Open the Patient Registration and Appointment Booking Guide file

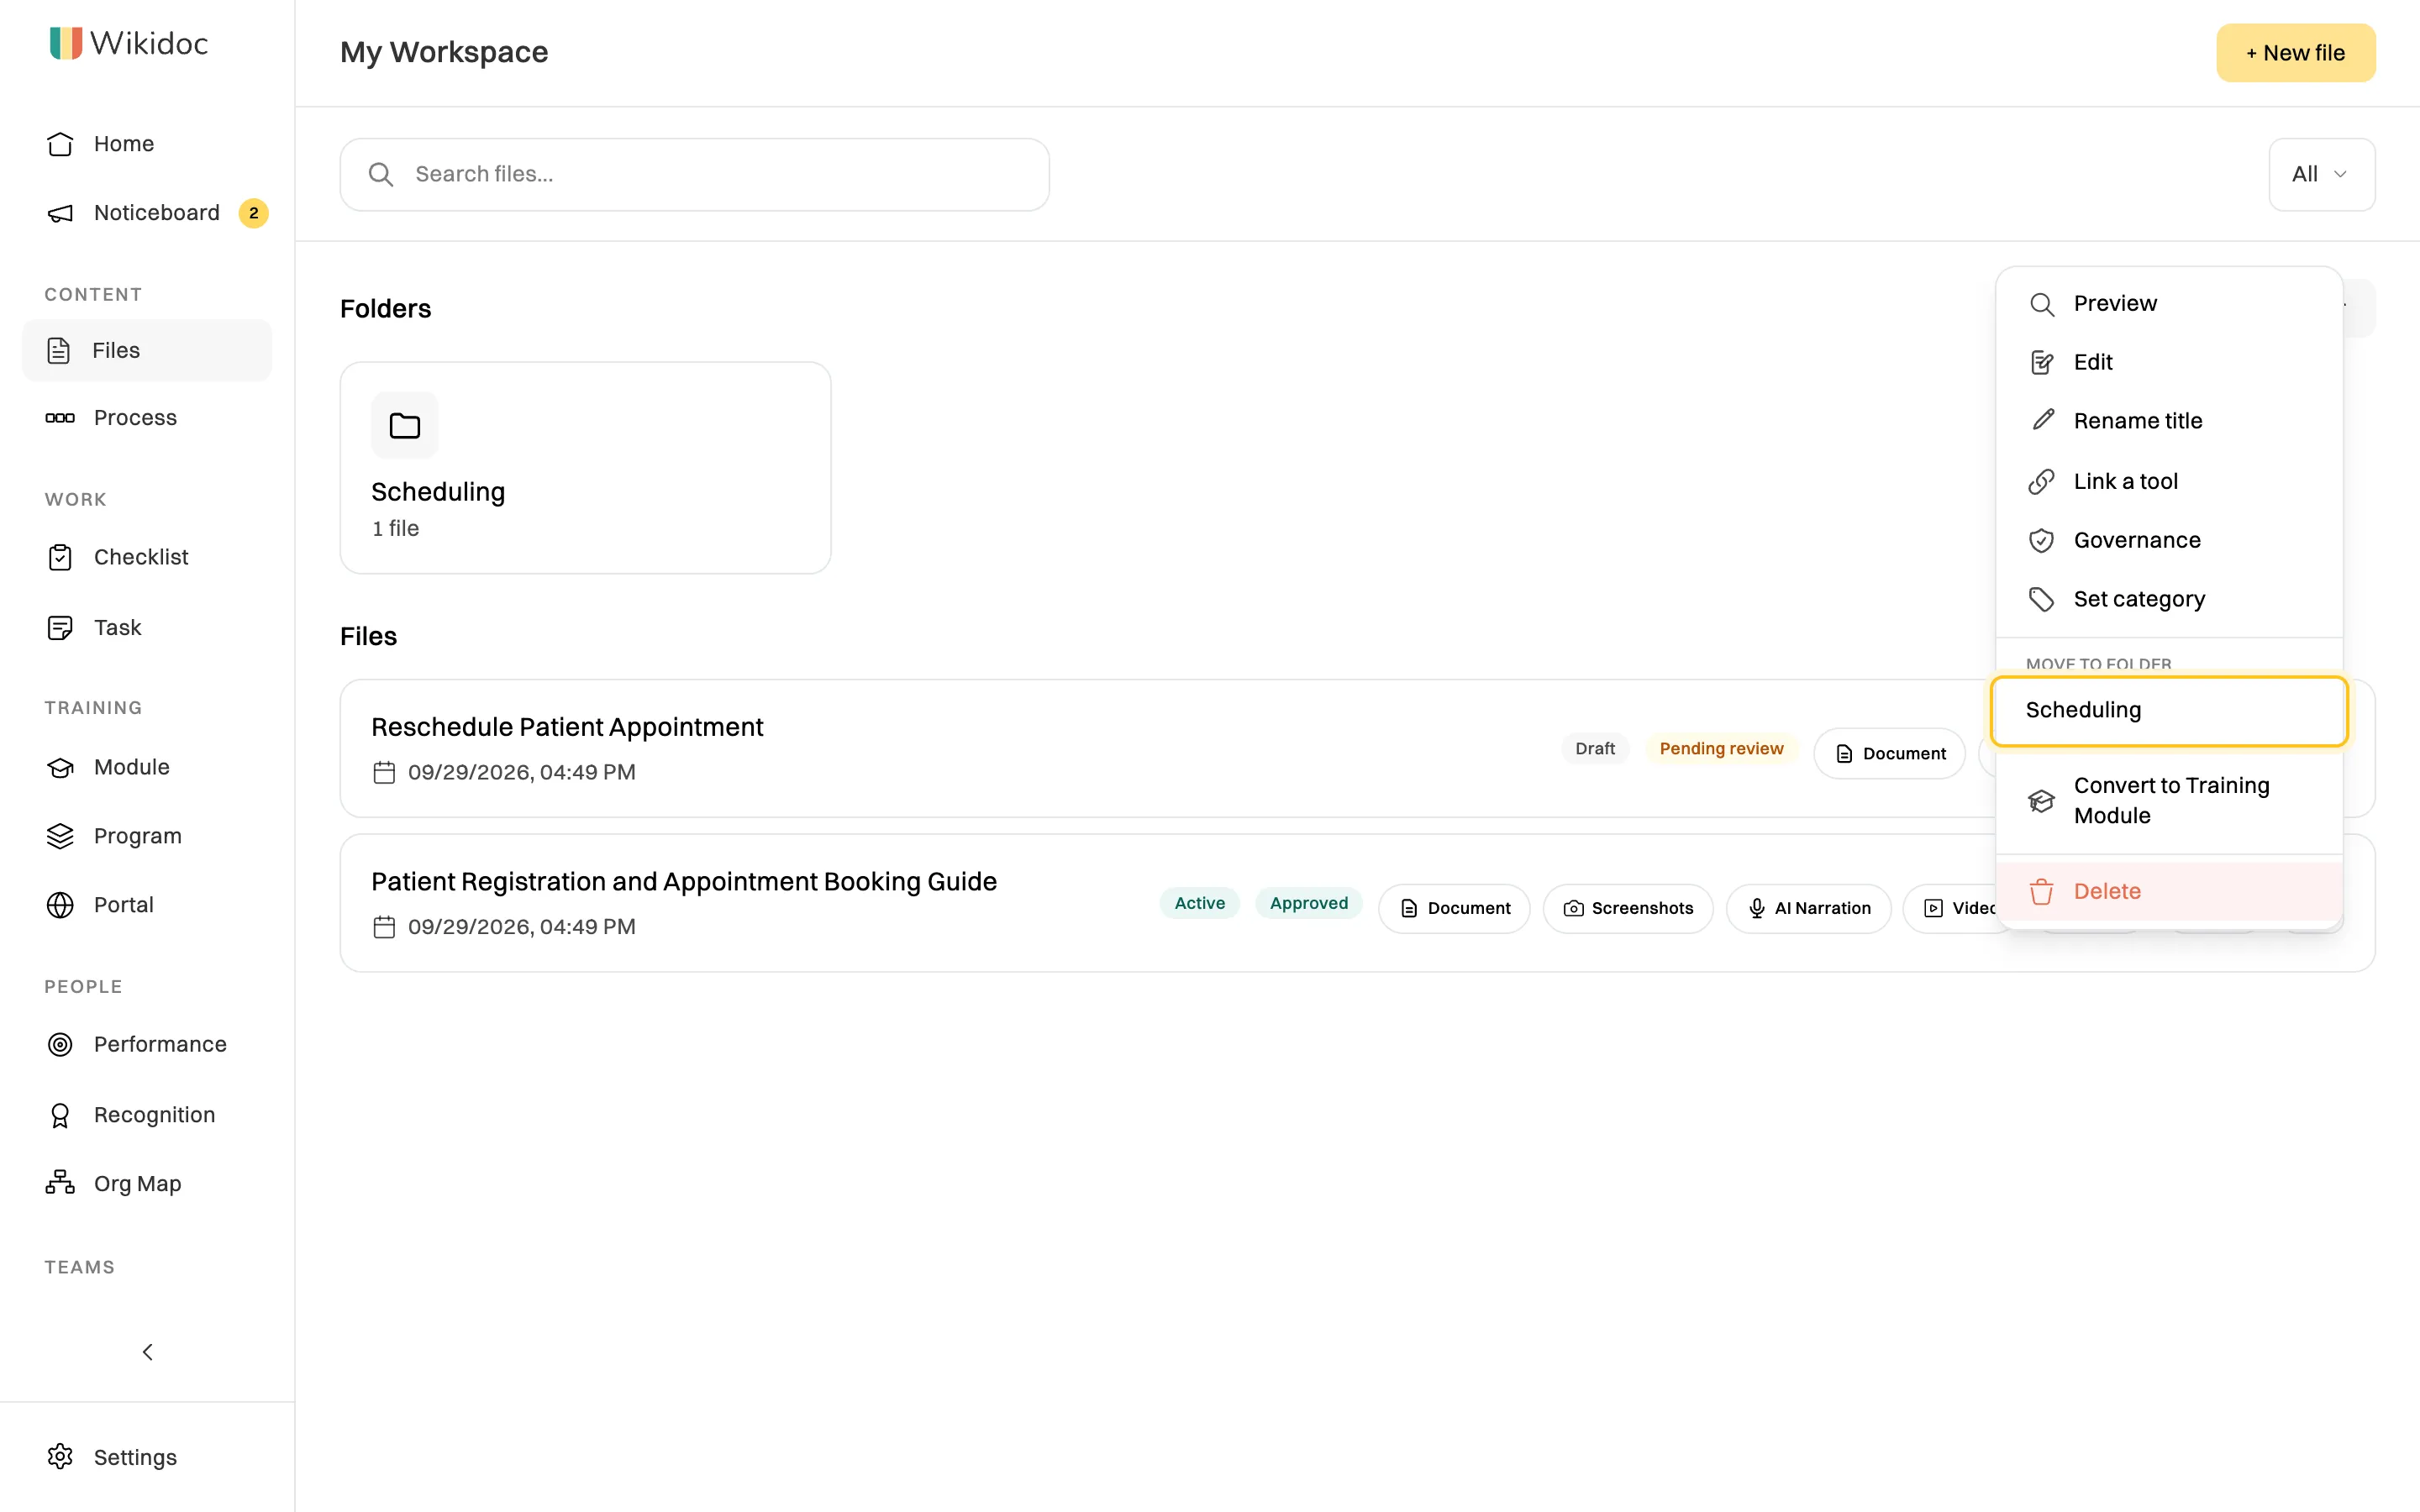point(684,881)
